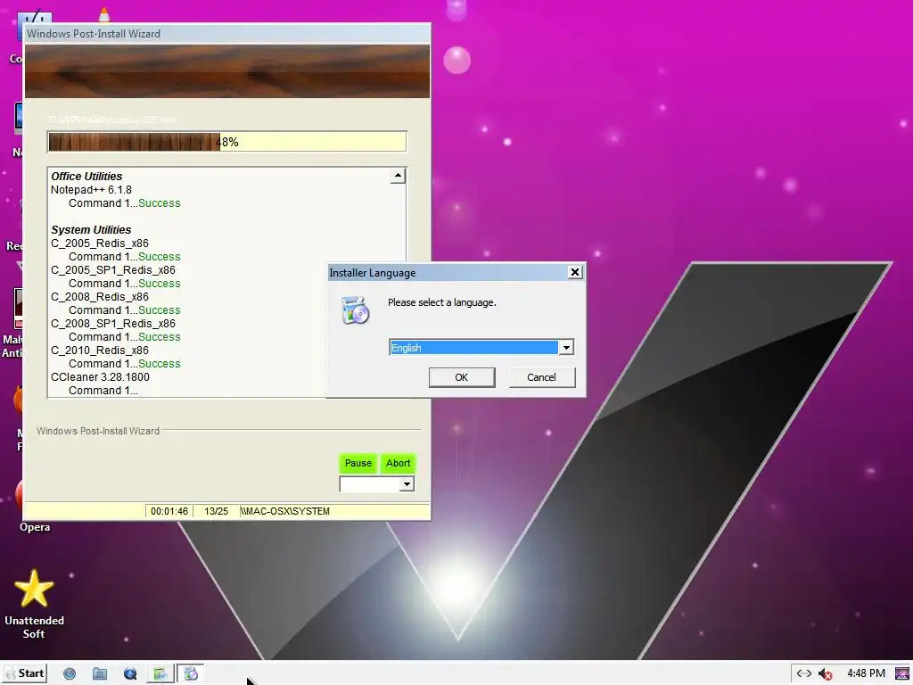
Task: Click the install log scroll-up arrow
Action: click(x=398, y=176)
